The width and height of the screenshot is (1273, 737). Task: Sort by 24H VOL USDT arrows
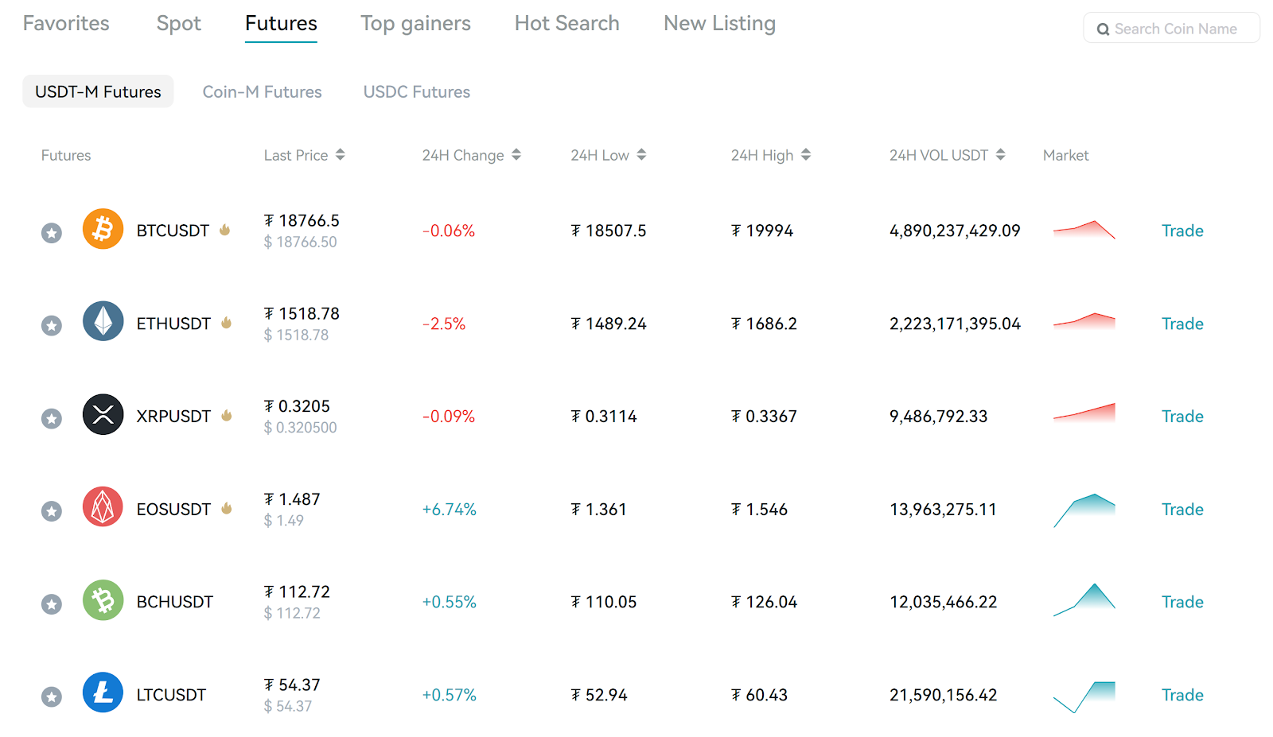click(x=1001, y=155)
